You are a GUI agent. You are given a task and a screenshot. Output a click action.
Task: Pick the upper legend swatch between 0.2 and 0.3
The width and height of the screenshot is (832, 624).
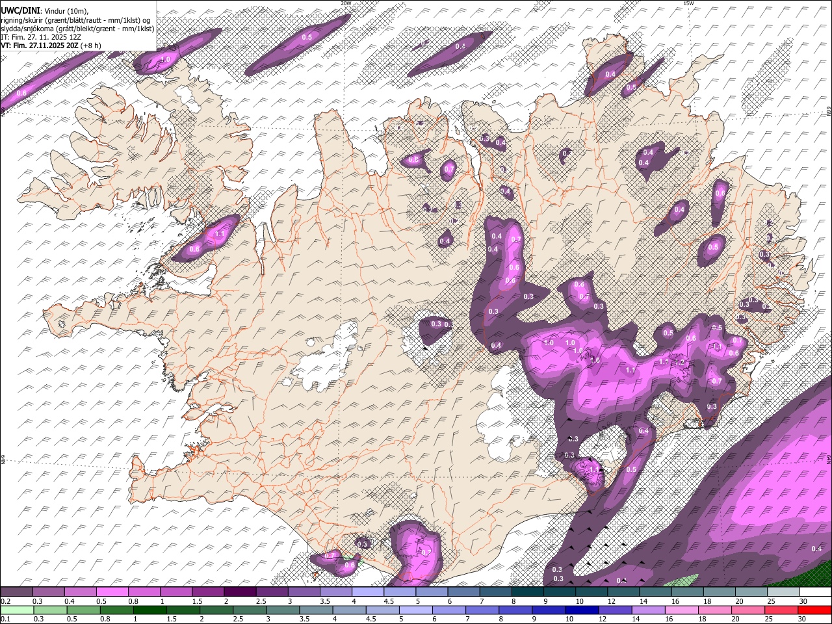click(x=16, y=592)
